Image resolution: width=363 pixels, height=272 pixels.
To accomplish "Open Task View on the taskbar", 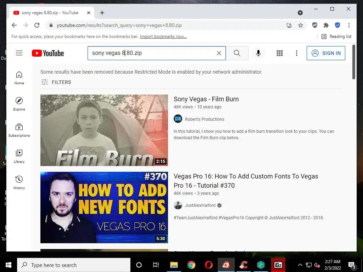I will click(x=156, y=265).
